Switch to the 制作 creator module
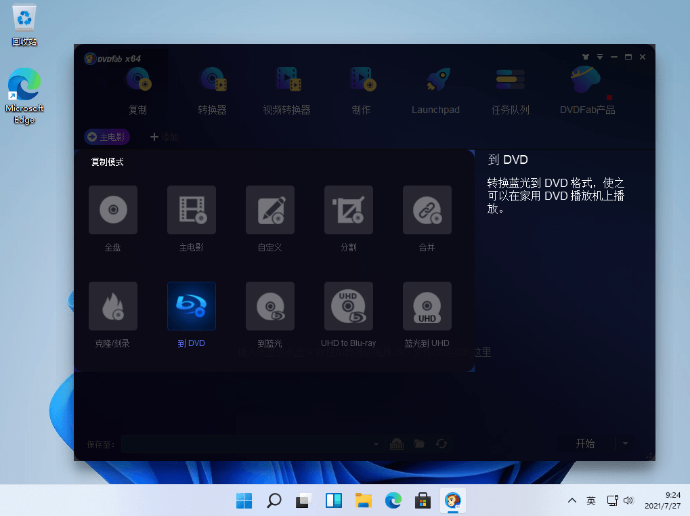Image resolution: width=690 pixels, height=516 pixels. 362,91
